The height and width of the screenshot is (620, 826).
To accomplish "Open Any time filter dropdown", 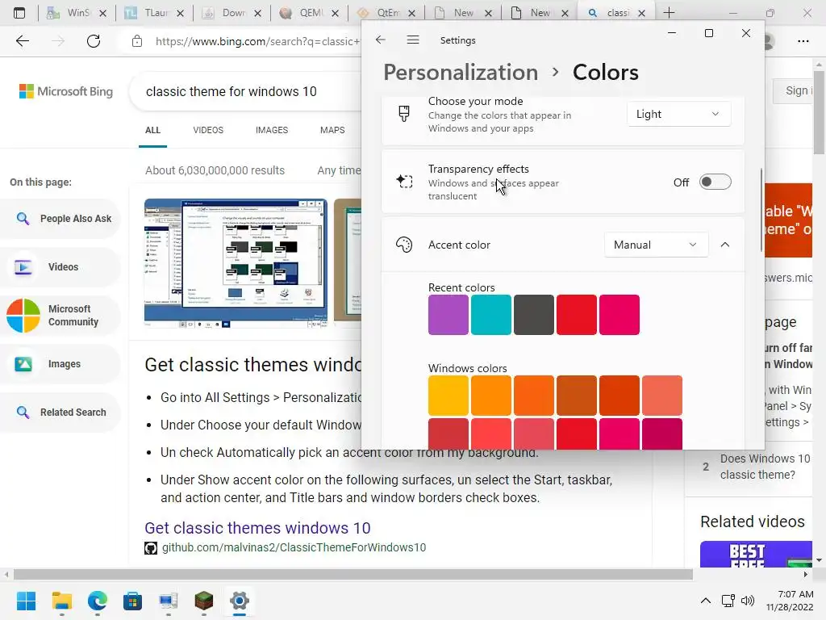I will pos(338,170).
